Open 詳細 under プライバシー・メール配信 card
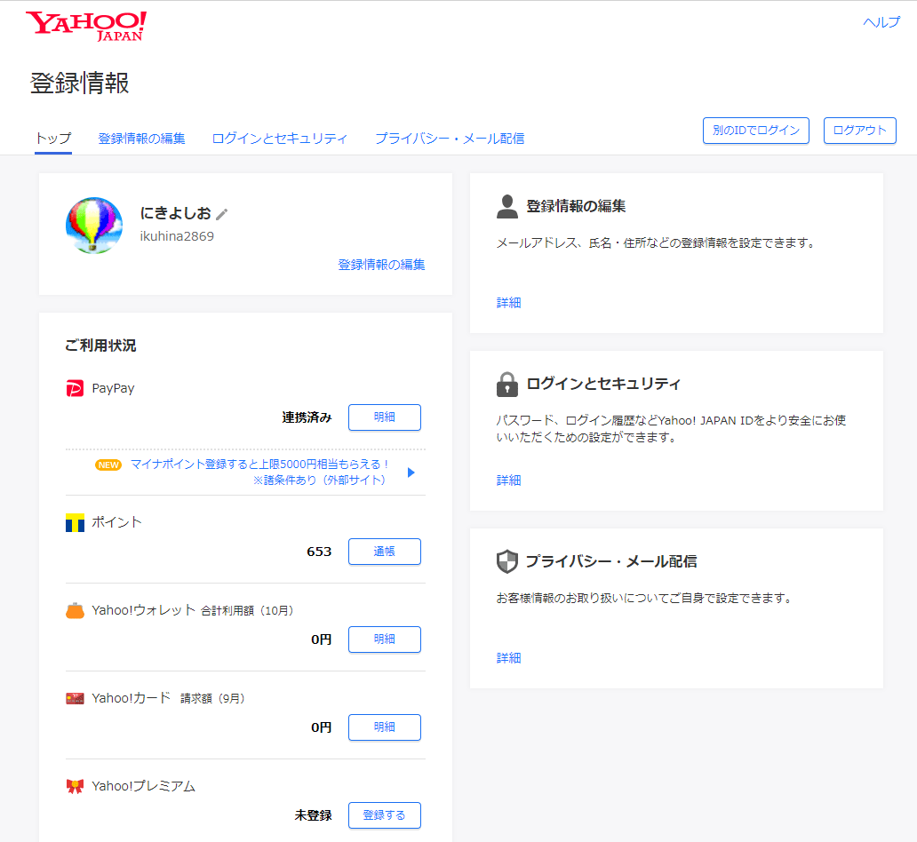This screenshot has width=917, height=842. click(509, 658)
